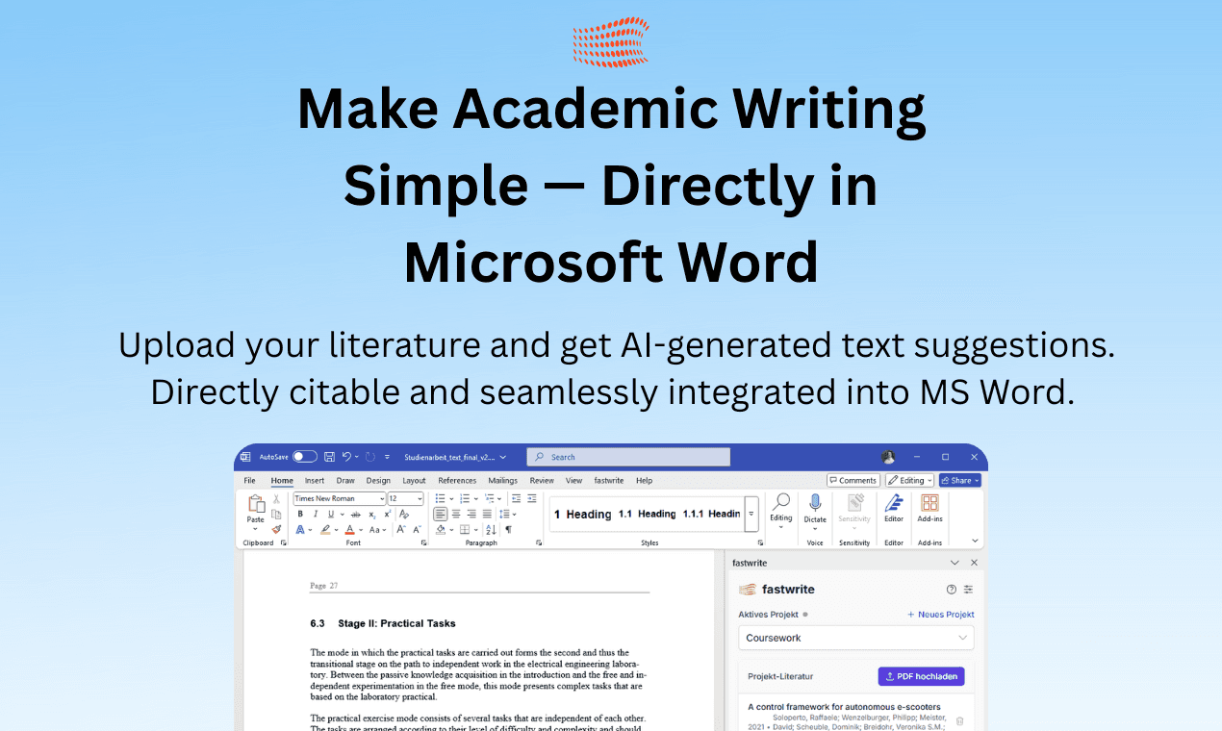Open the Layout ribbon tab

[414, 481]
